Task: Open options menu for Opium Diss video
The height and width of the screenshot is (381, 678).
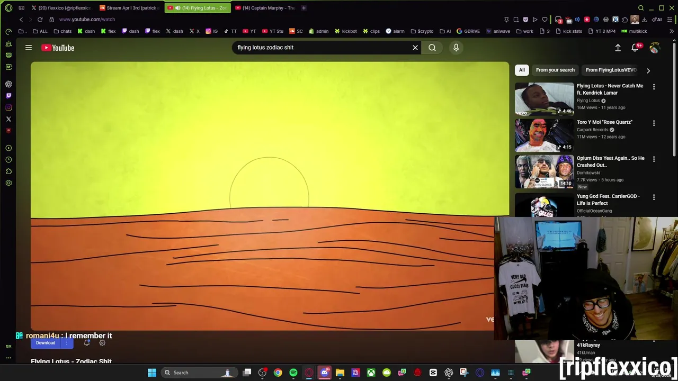Action: [654, 159]
